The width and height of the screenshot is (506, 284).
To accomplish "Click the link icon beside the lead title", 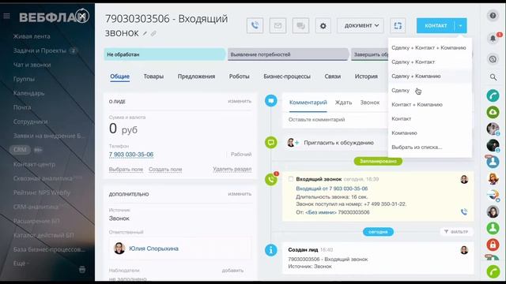I will click(x=153, y=33).
